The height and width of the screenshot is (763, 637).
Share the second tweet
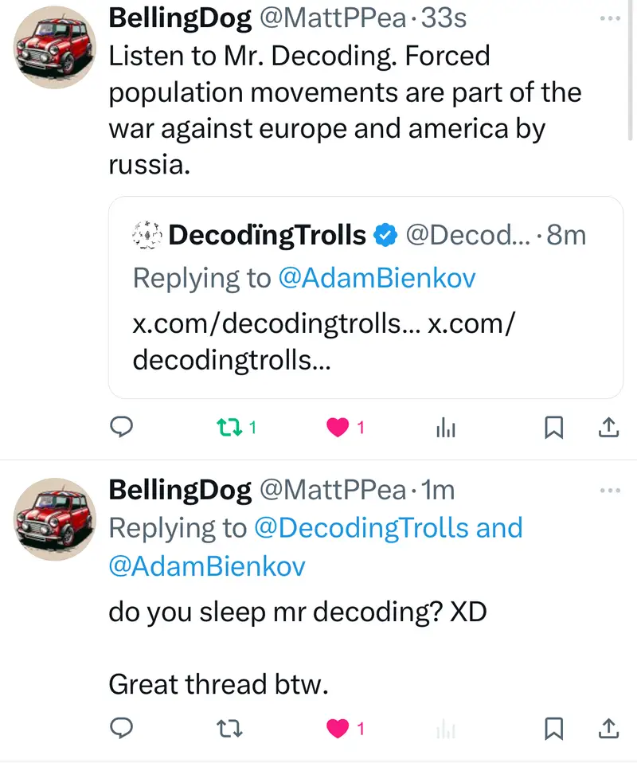(608, 727)
